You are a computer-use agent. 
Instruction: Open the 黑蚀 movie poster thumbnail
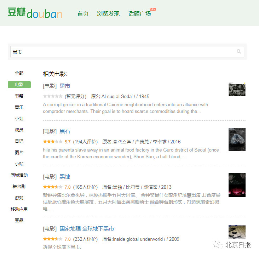coord(237,185)
